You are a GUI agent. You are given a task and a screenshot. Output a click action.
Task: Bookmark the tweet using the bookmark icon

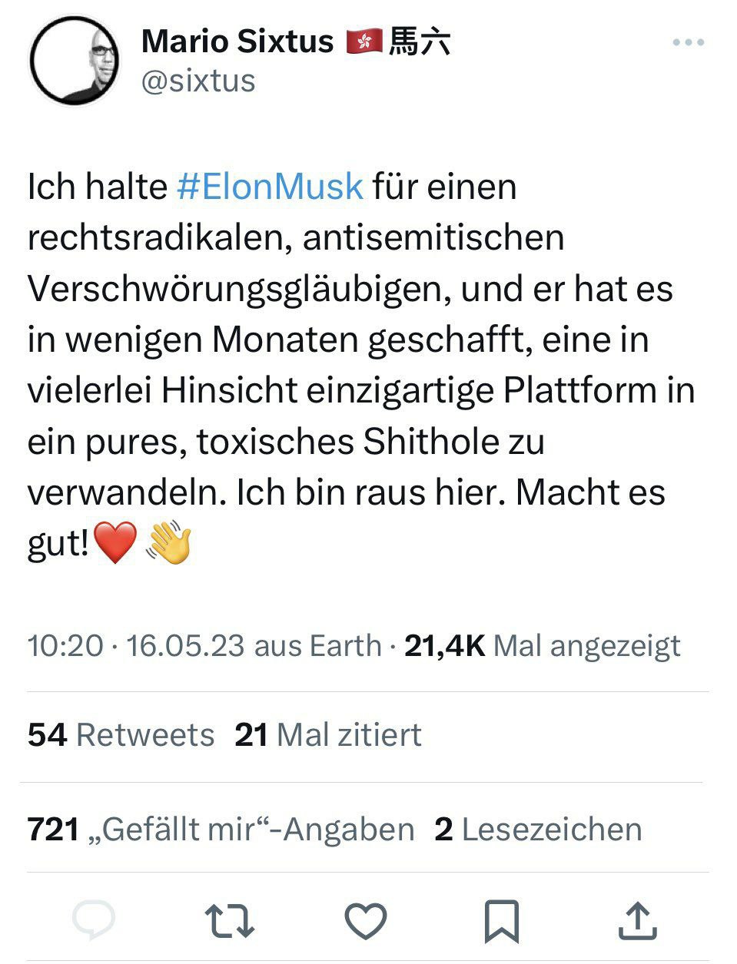(x=501, y=920)
